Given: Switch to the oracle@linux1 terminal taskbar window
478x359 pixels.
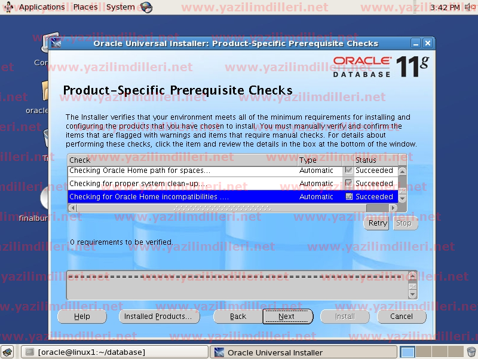Looking at the screenshot, I should tap(115, 352).
